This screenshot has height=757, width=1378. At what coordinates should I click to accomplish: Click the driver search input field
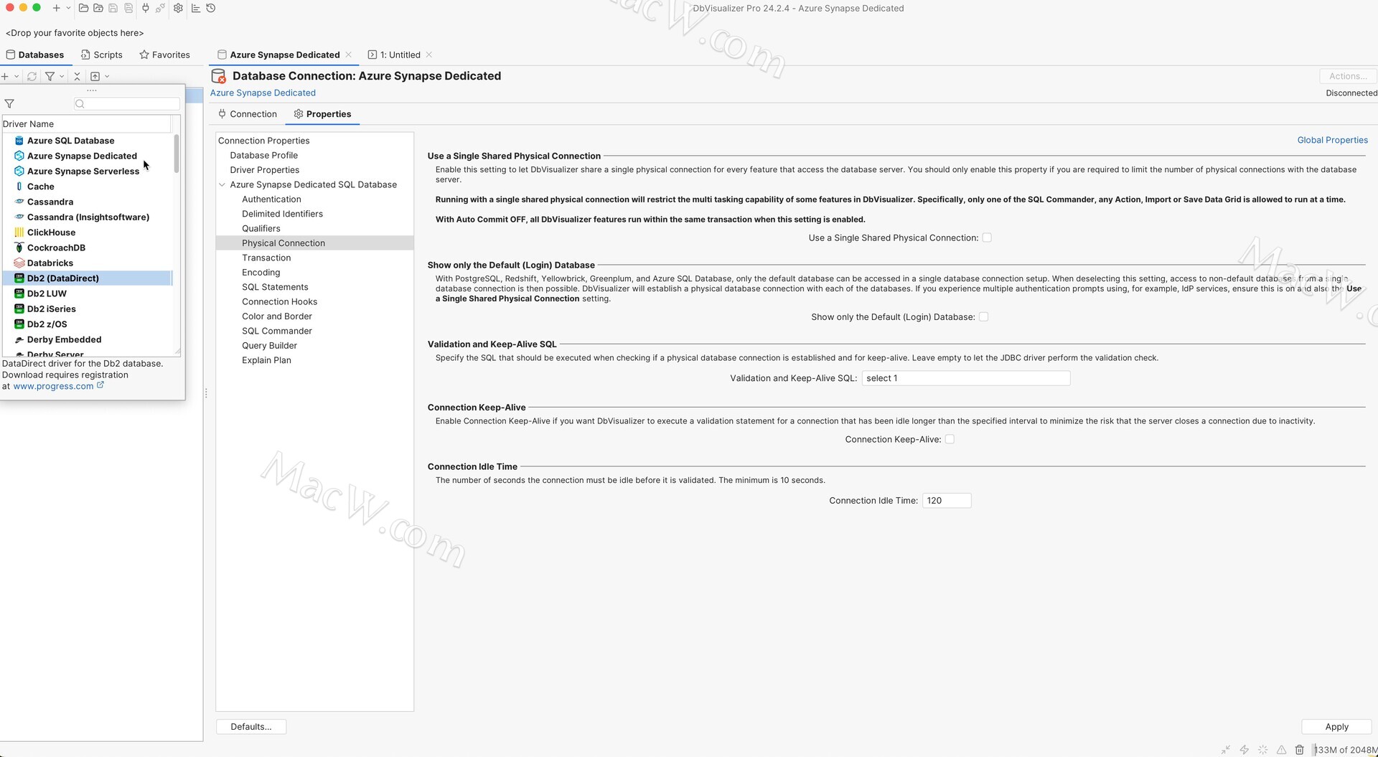coord(127,104)
